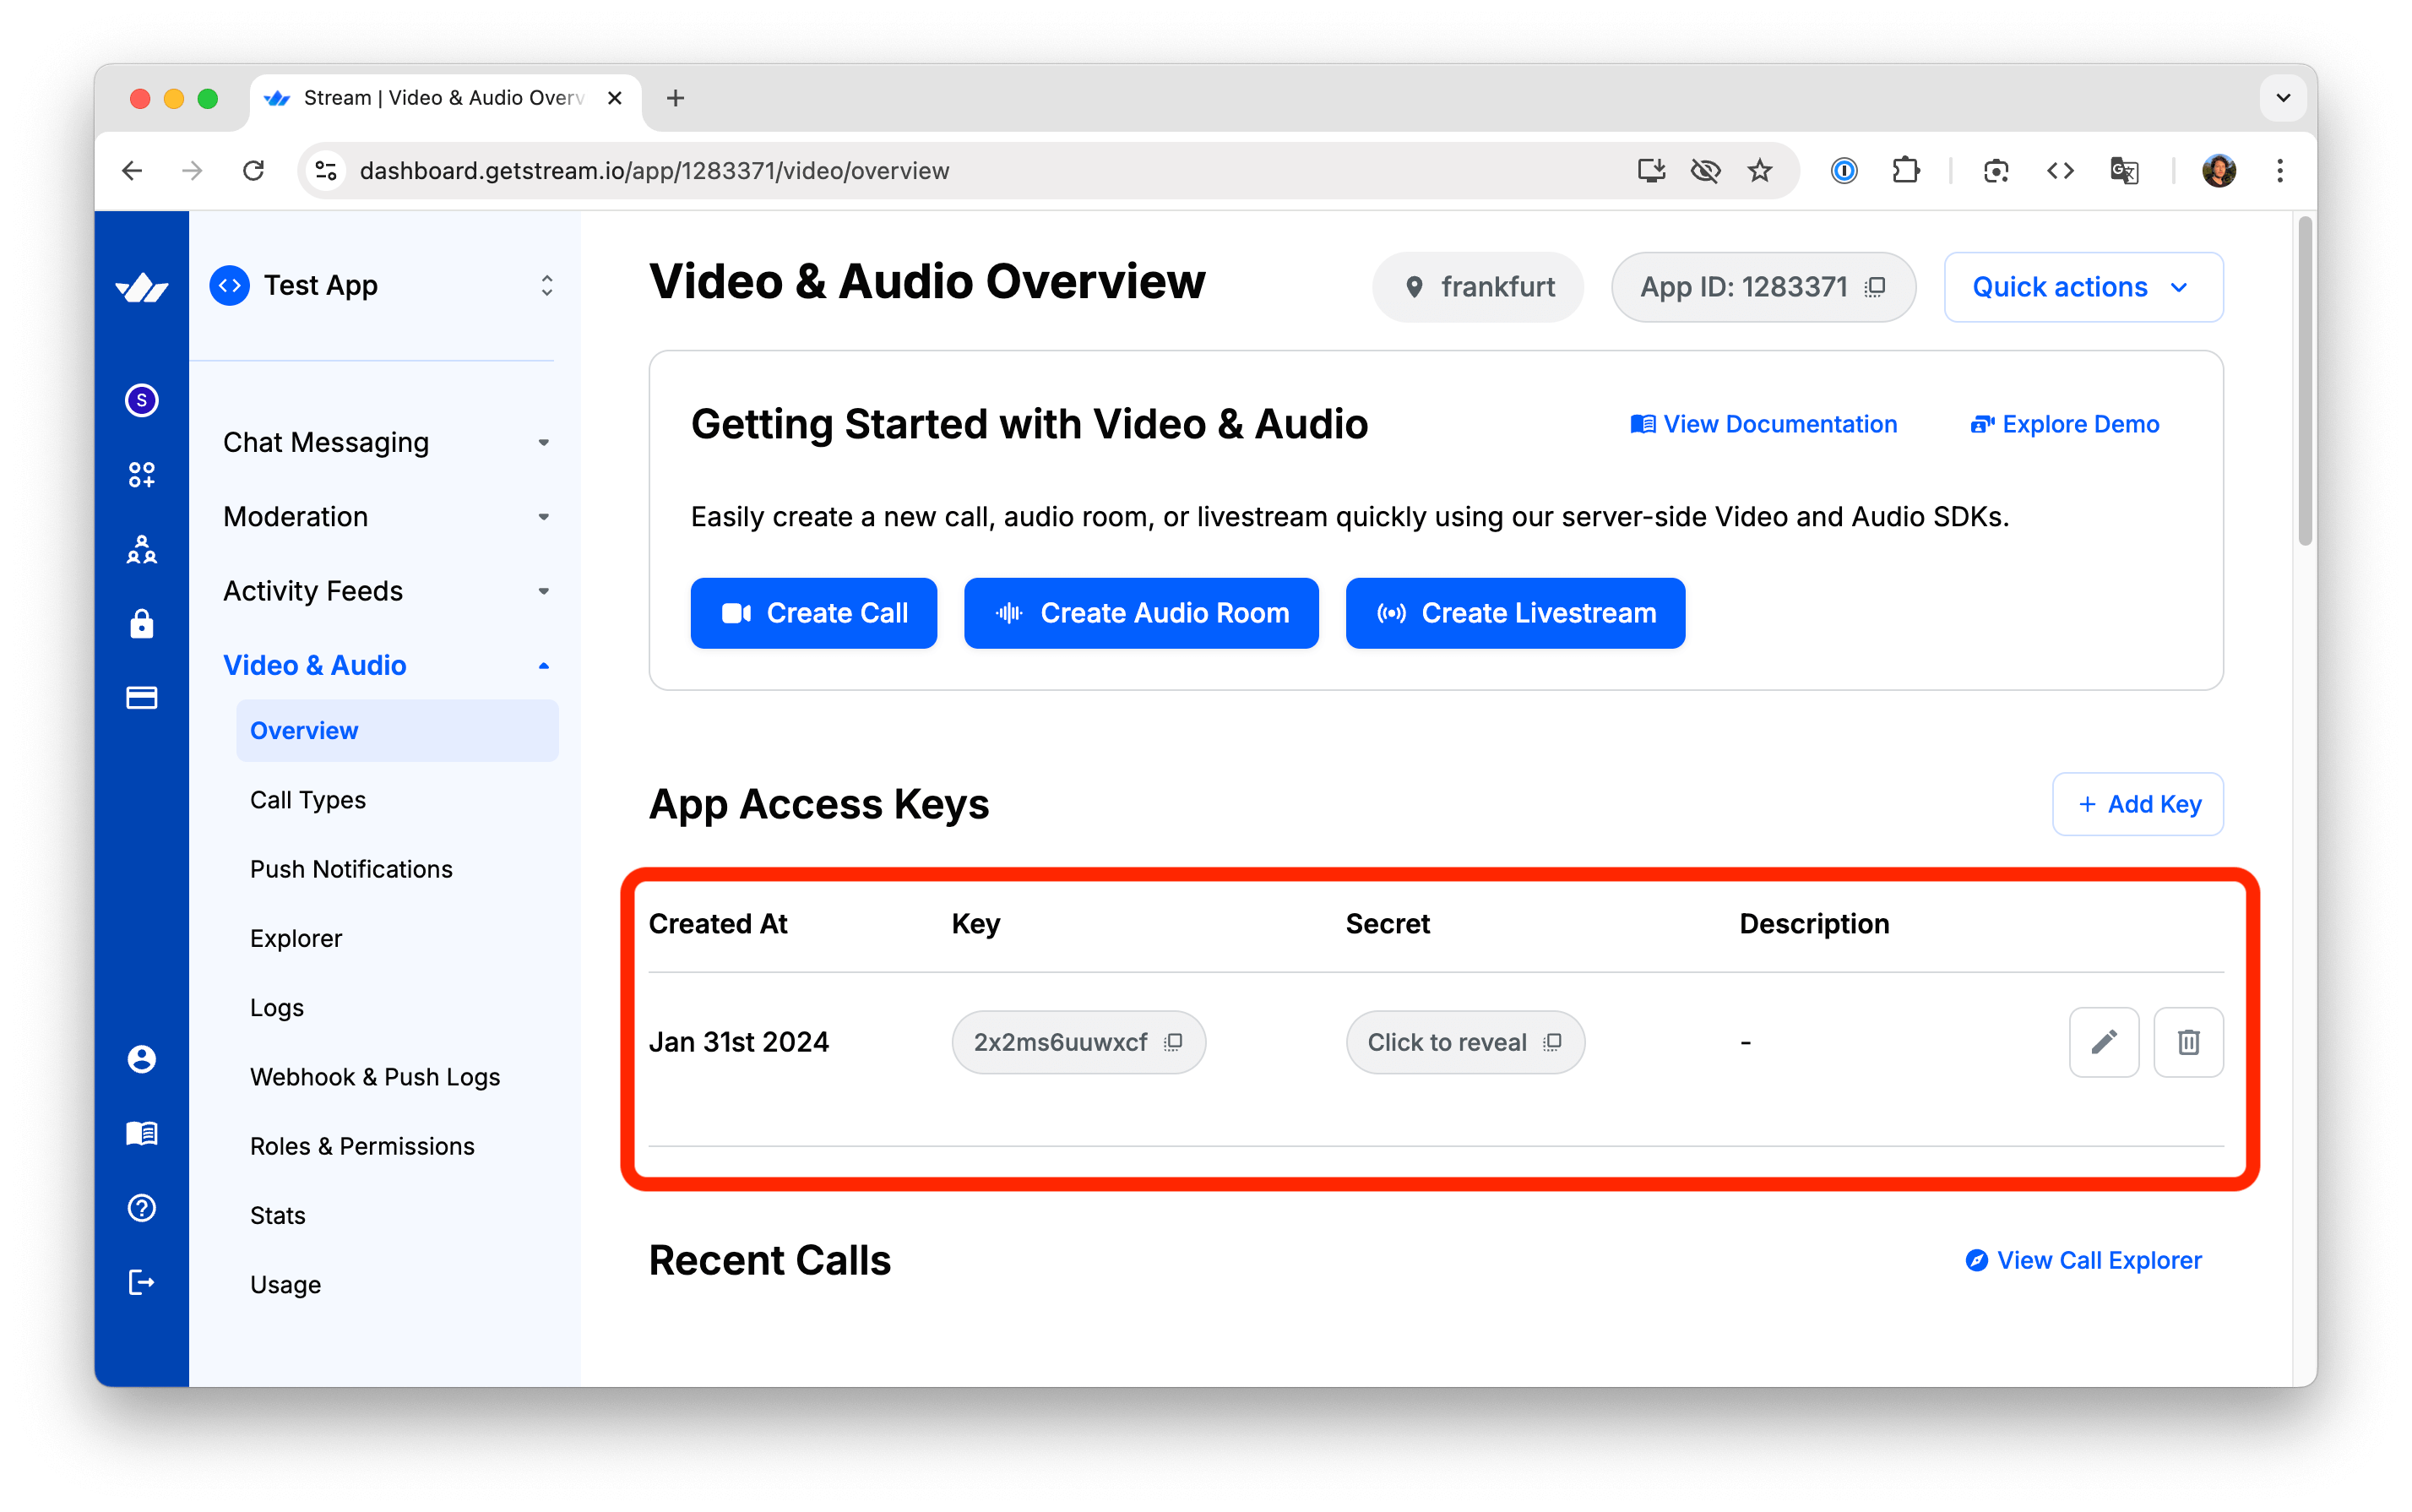Copy the API key 2x2ms6uuwxcf
2412x1512 pixels.
tap(1174, 1042)
